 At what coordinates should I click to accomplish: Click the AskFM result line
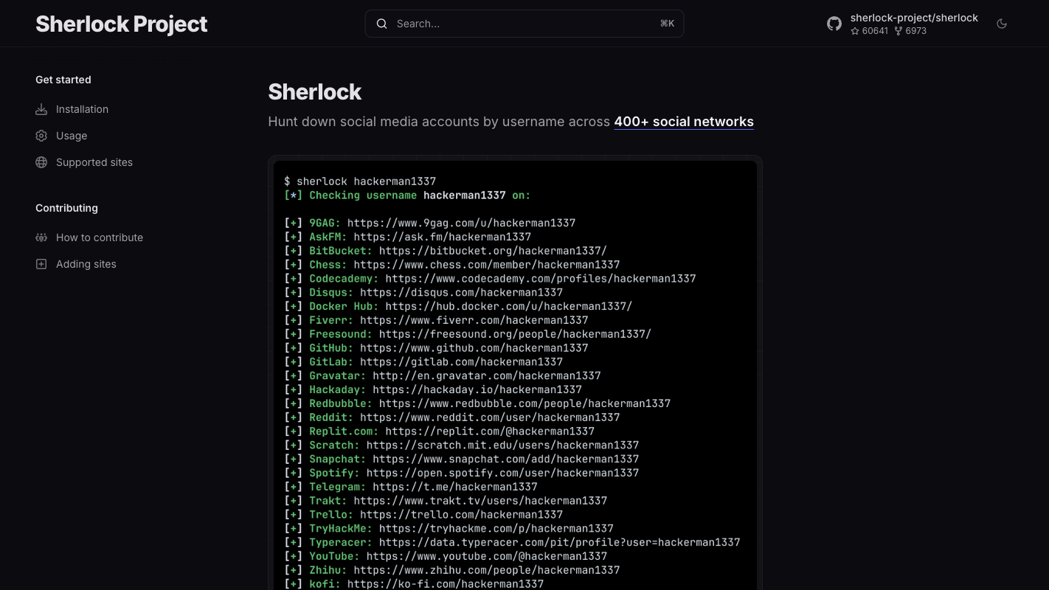coord(407,237)
